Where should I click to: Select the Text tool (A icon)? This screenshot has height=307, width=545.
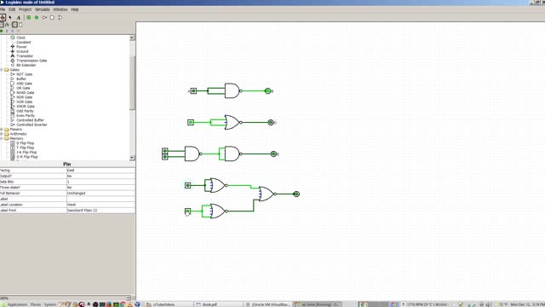19,17
